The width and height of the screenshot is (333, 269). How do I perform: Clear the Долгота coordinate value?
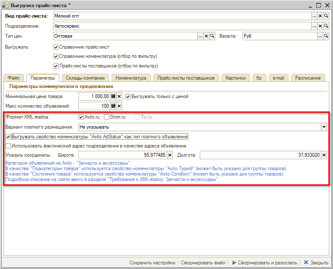coord(324,155)
